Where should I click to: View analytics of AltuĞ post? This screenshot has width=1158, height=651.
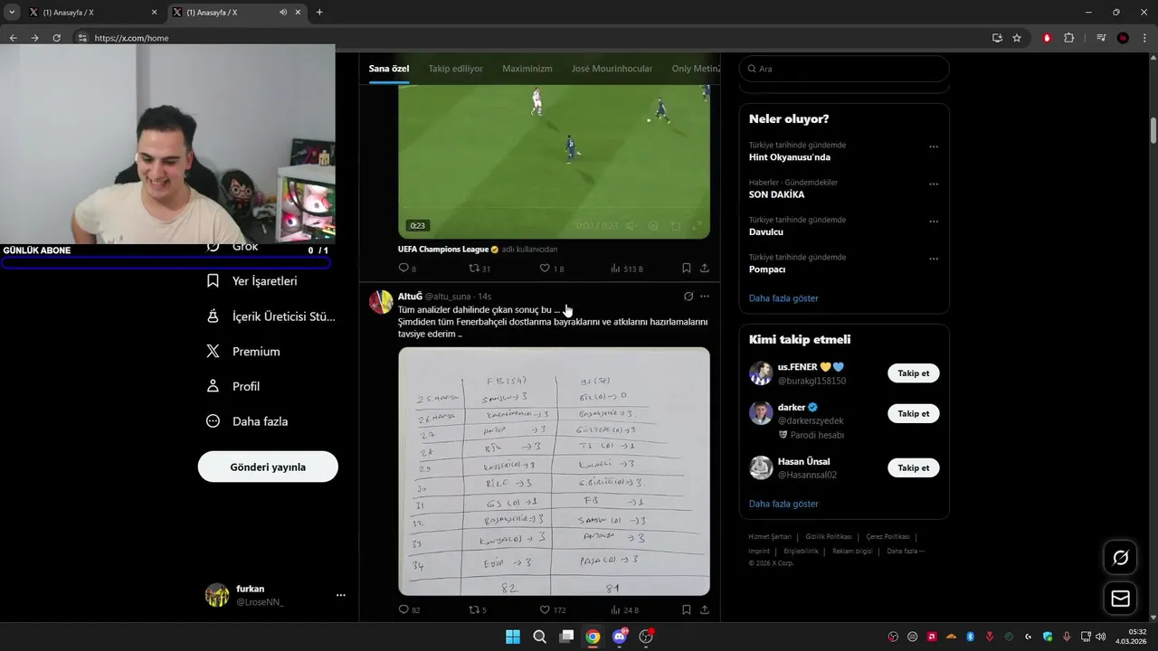click(625, 610)
